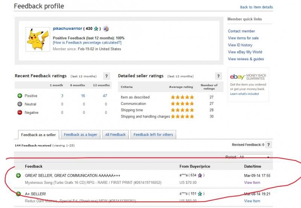Click the Contact member link
The height and width of the screenshot is (208, 301).
[241, 31]
